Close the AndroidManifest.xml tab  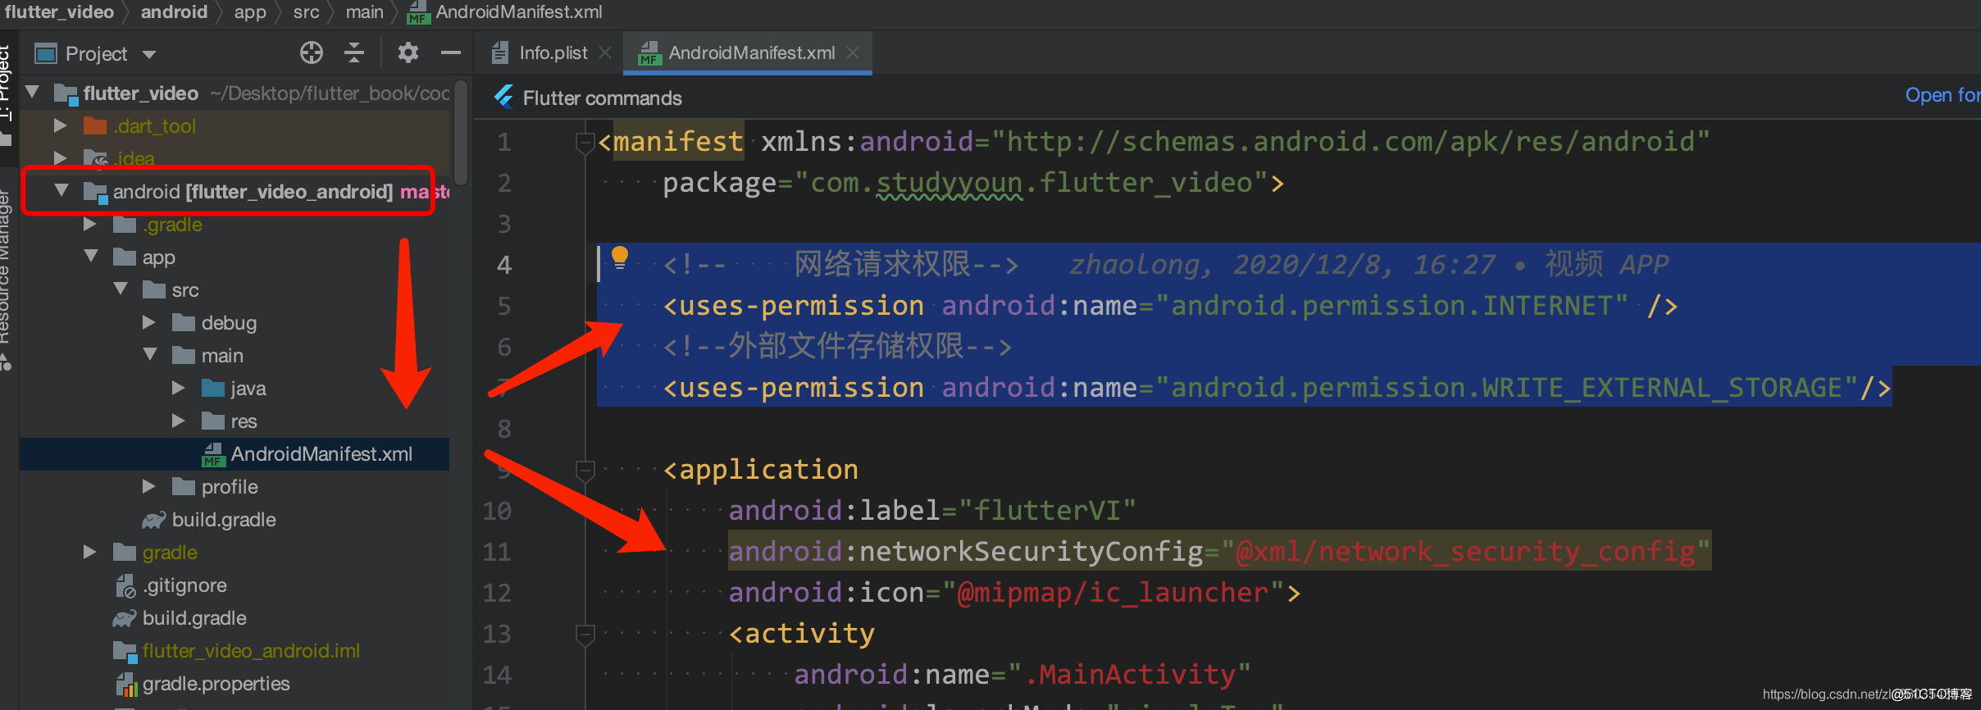(853, 52)
